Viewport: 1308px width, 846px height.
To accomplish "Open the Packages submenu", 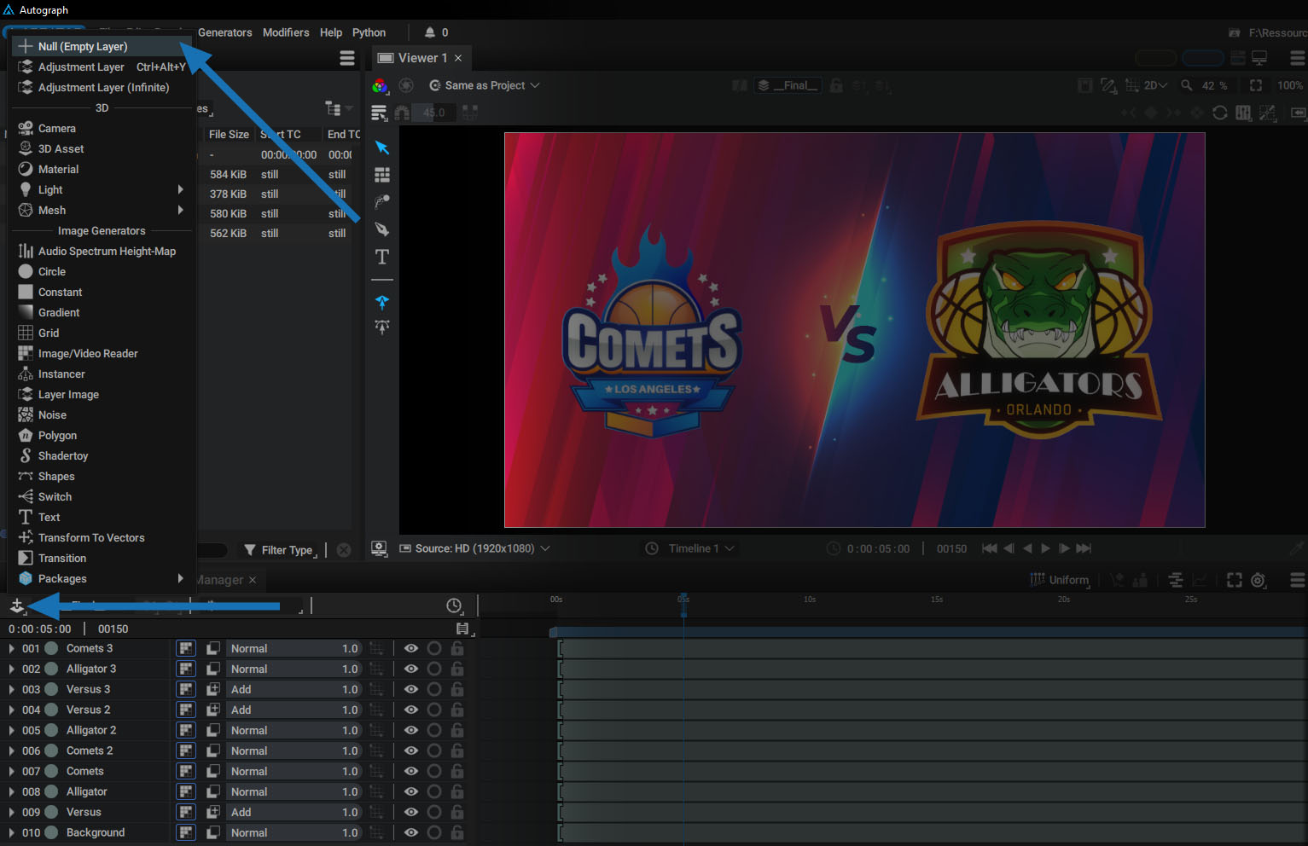I will pyautogui.click(x=101, y=578).
